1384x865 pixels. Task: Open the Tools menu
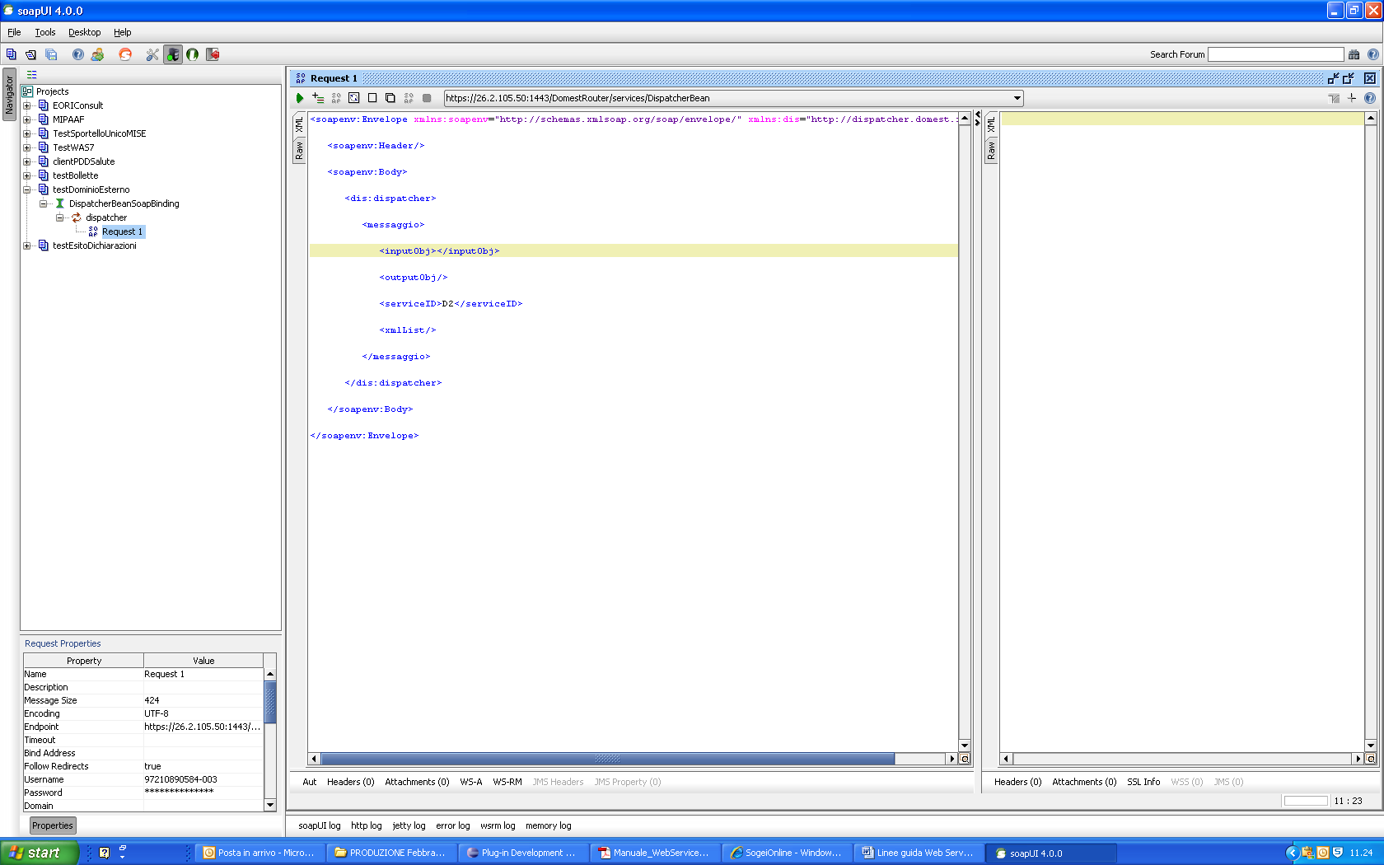(x=45, y=32)
